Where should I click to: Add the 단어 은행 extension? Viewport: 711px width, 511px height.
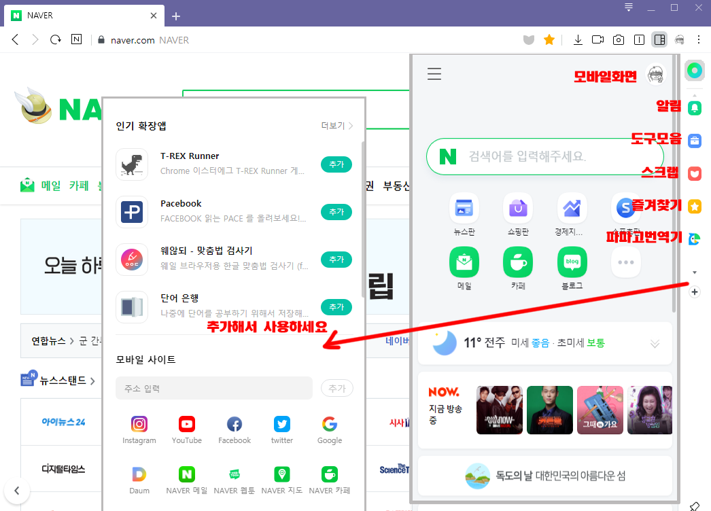coord(336,307)
